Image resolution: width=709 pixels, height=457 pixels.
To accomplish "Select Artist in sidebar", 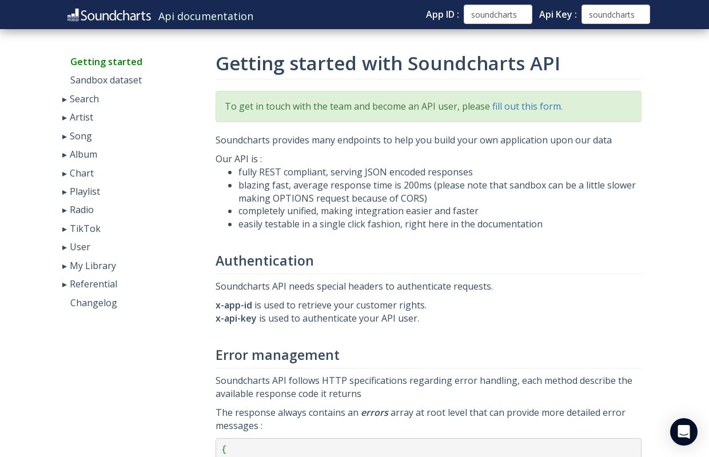I will [81, 117].
